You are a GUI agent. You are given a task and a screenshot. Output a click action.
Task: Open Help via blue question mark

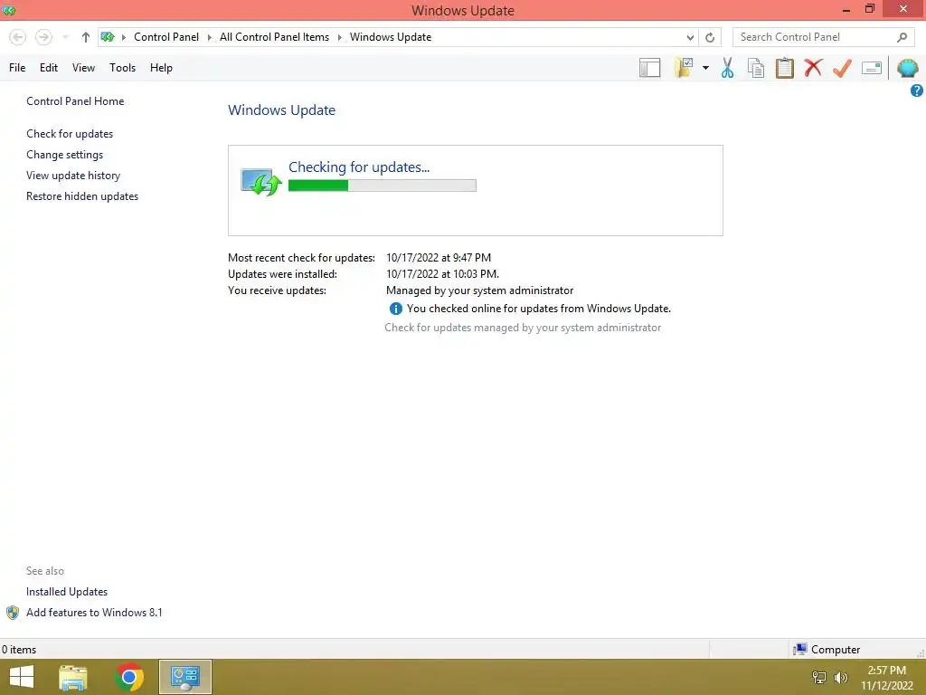pyautogui.click(x=917, y=90)
